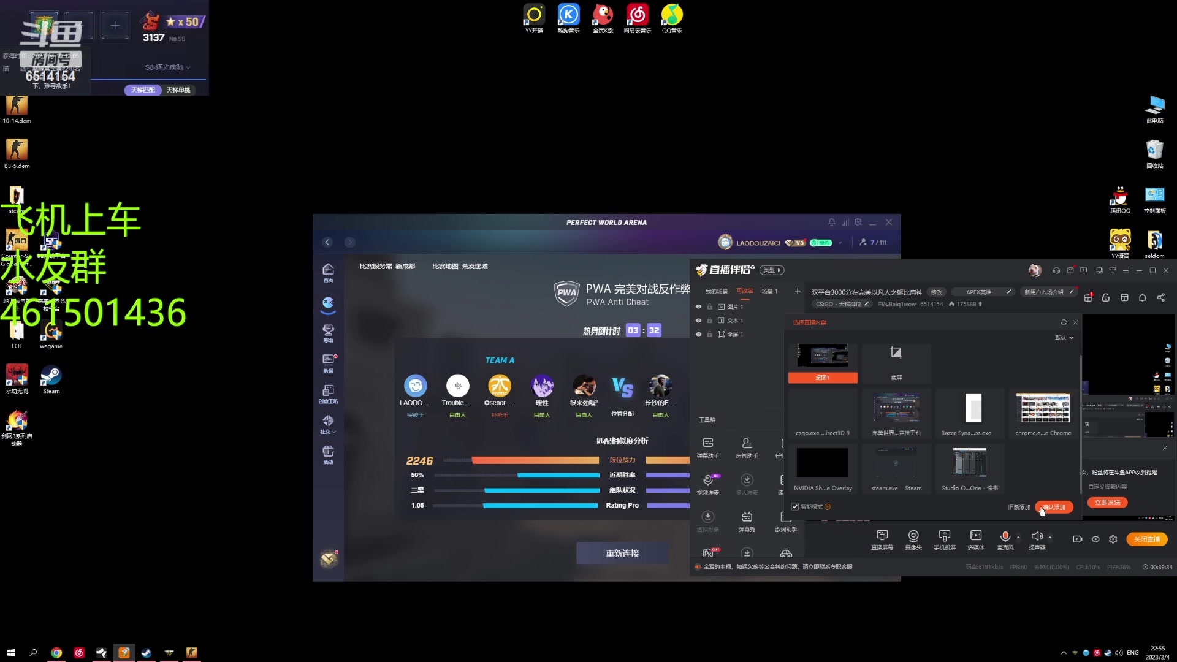This screenshot has width=1177, height=662.
Task: Click the notification bell in Perfect World Arena title bar
Action: coord(831,222)
